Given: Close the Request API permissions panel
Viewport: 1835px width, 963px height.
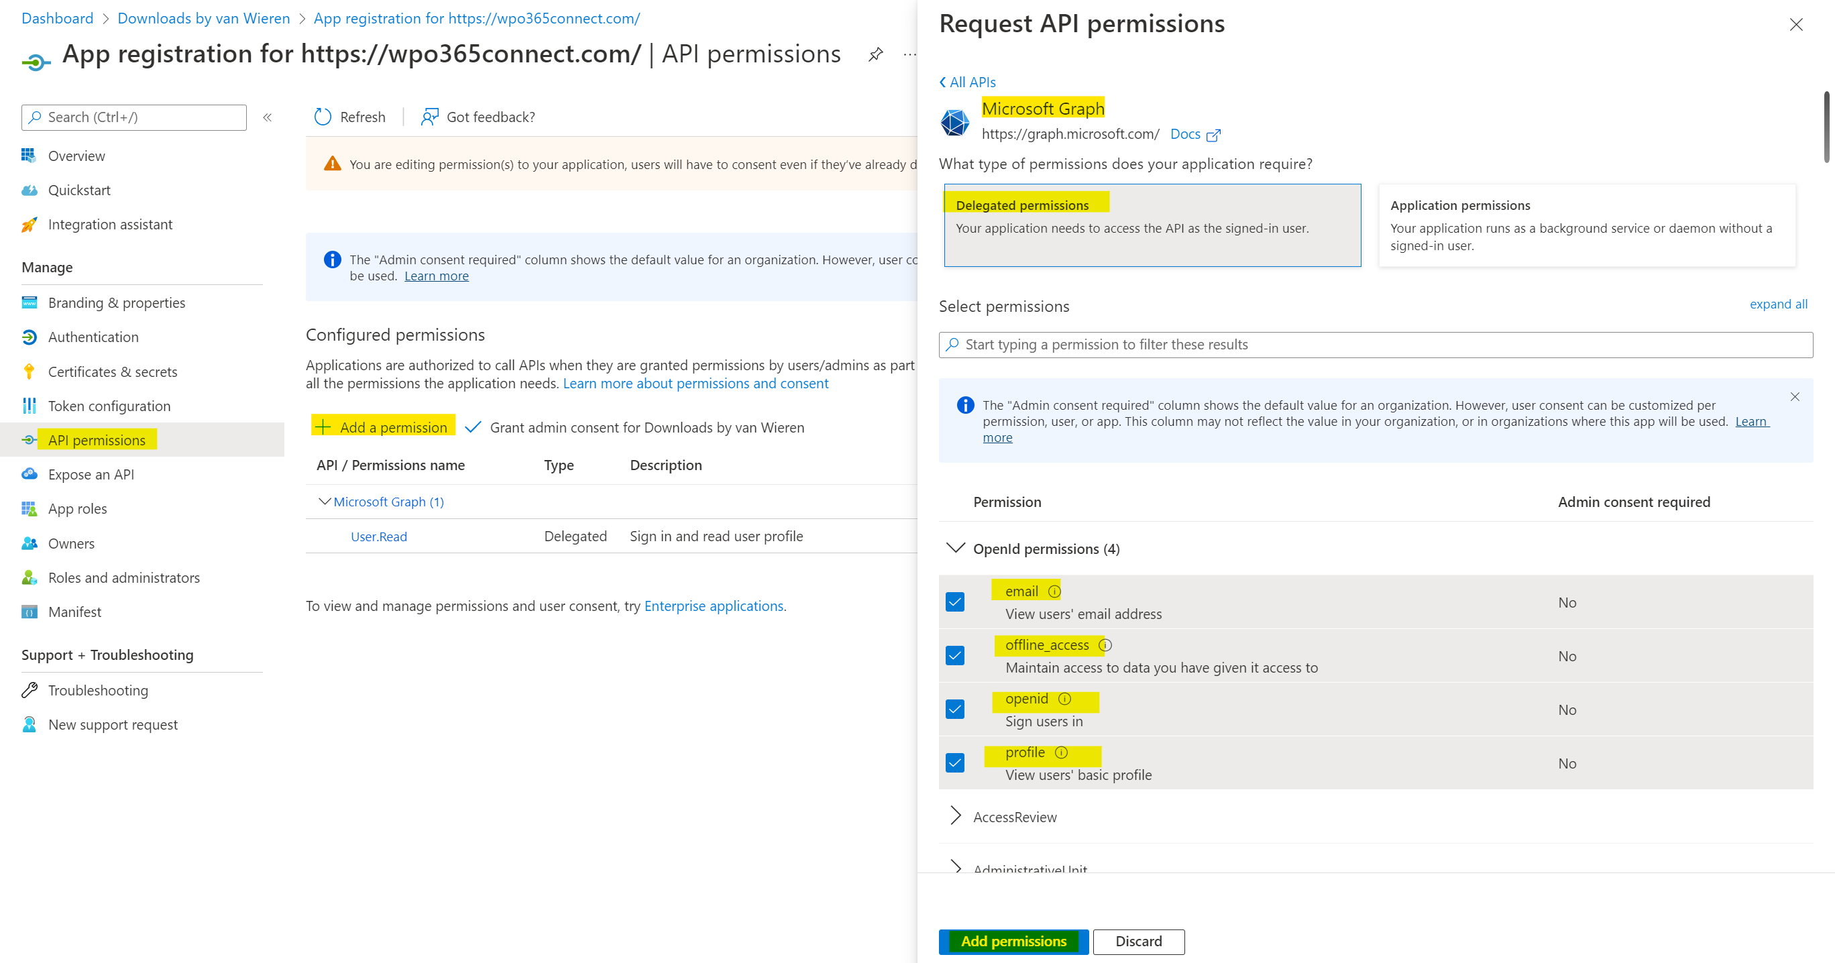Looking at the screenshot, I should point(1796,25).
